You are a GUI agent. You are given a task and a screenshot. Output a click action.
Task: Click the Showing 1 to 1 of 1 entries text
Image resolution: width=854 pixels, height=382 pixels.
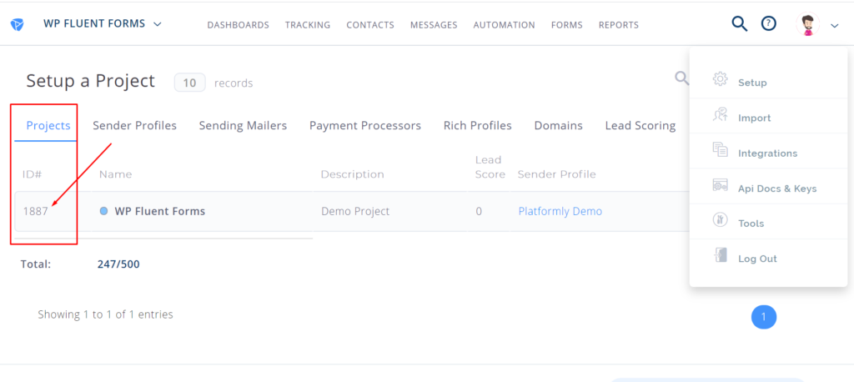pyautogui.click(x=105, y=314)
